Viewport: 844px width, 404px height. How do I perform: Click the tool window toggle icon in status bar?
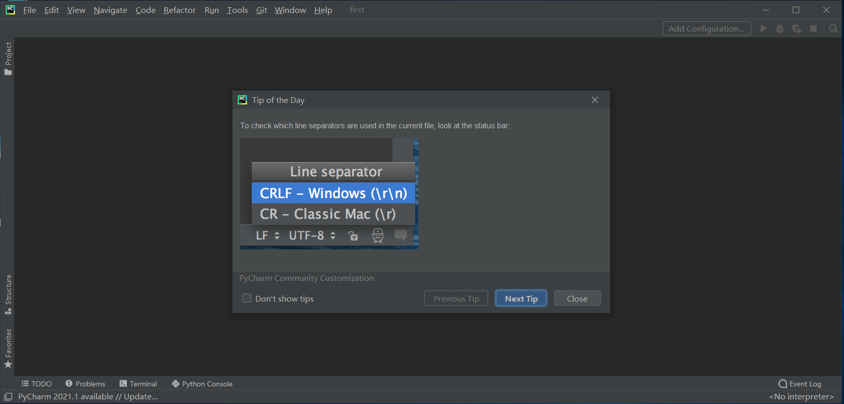pos(8,397)
